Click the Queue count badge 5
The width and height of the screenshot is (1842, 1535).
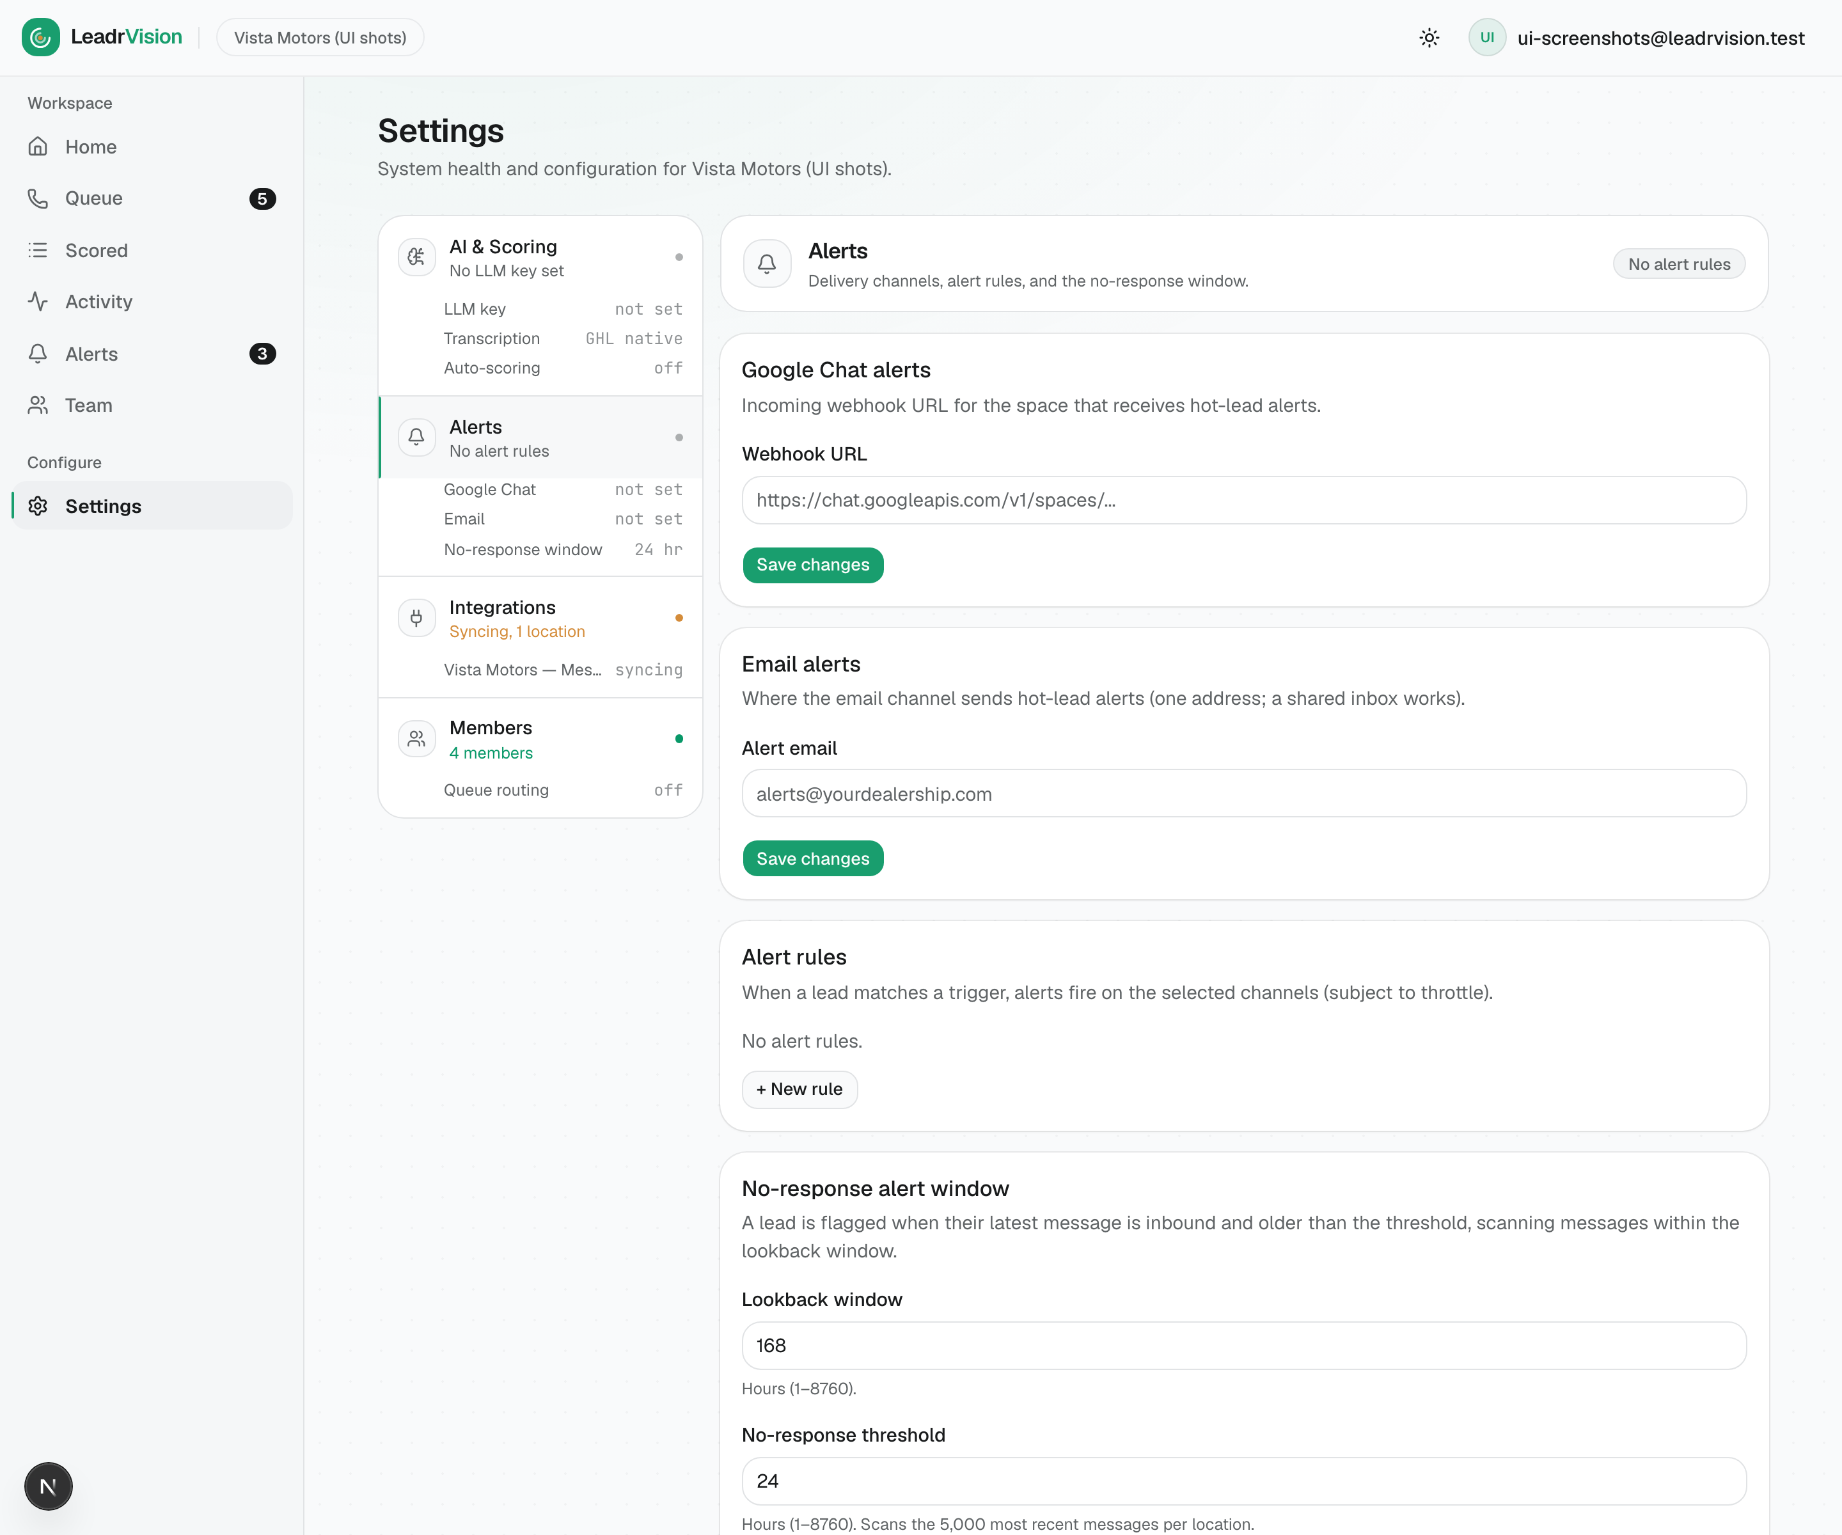point(262,199)
